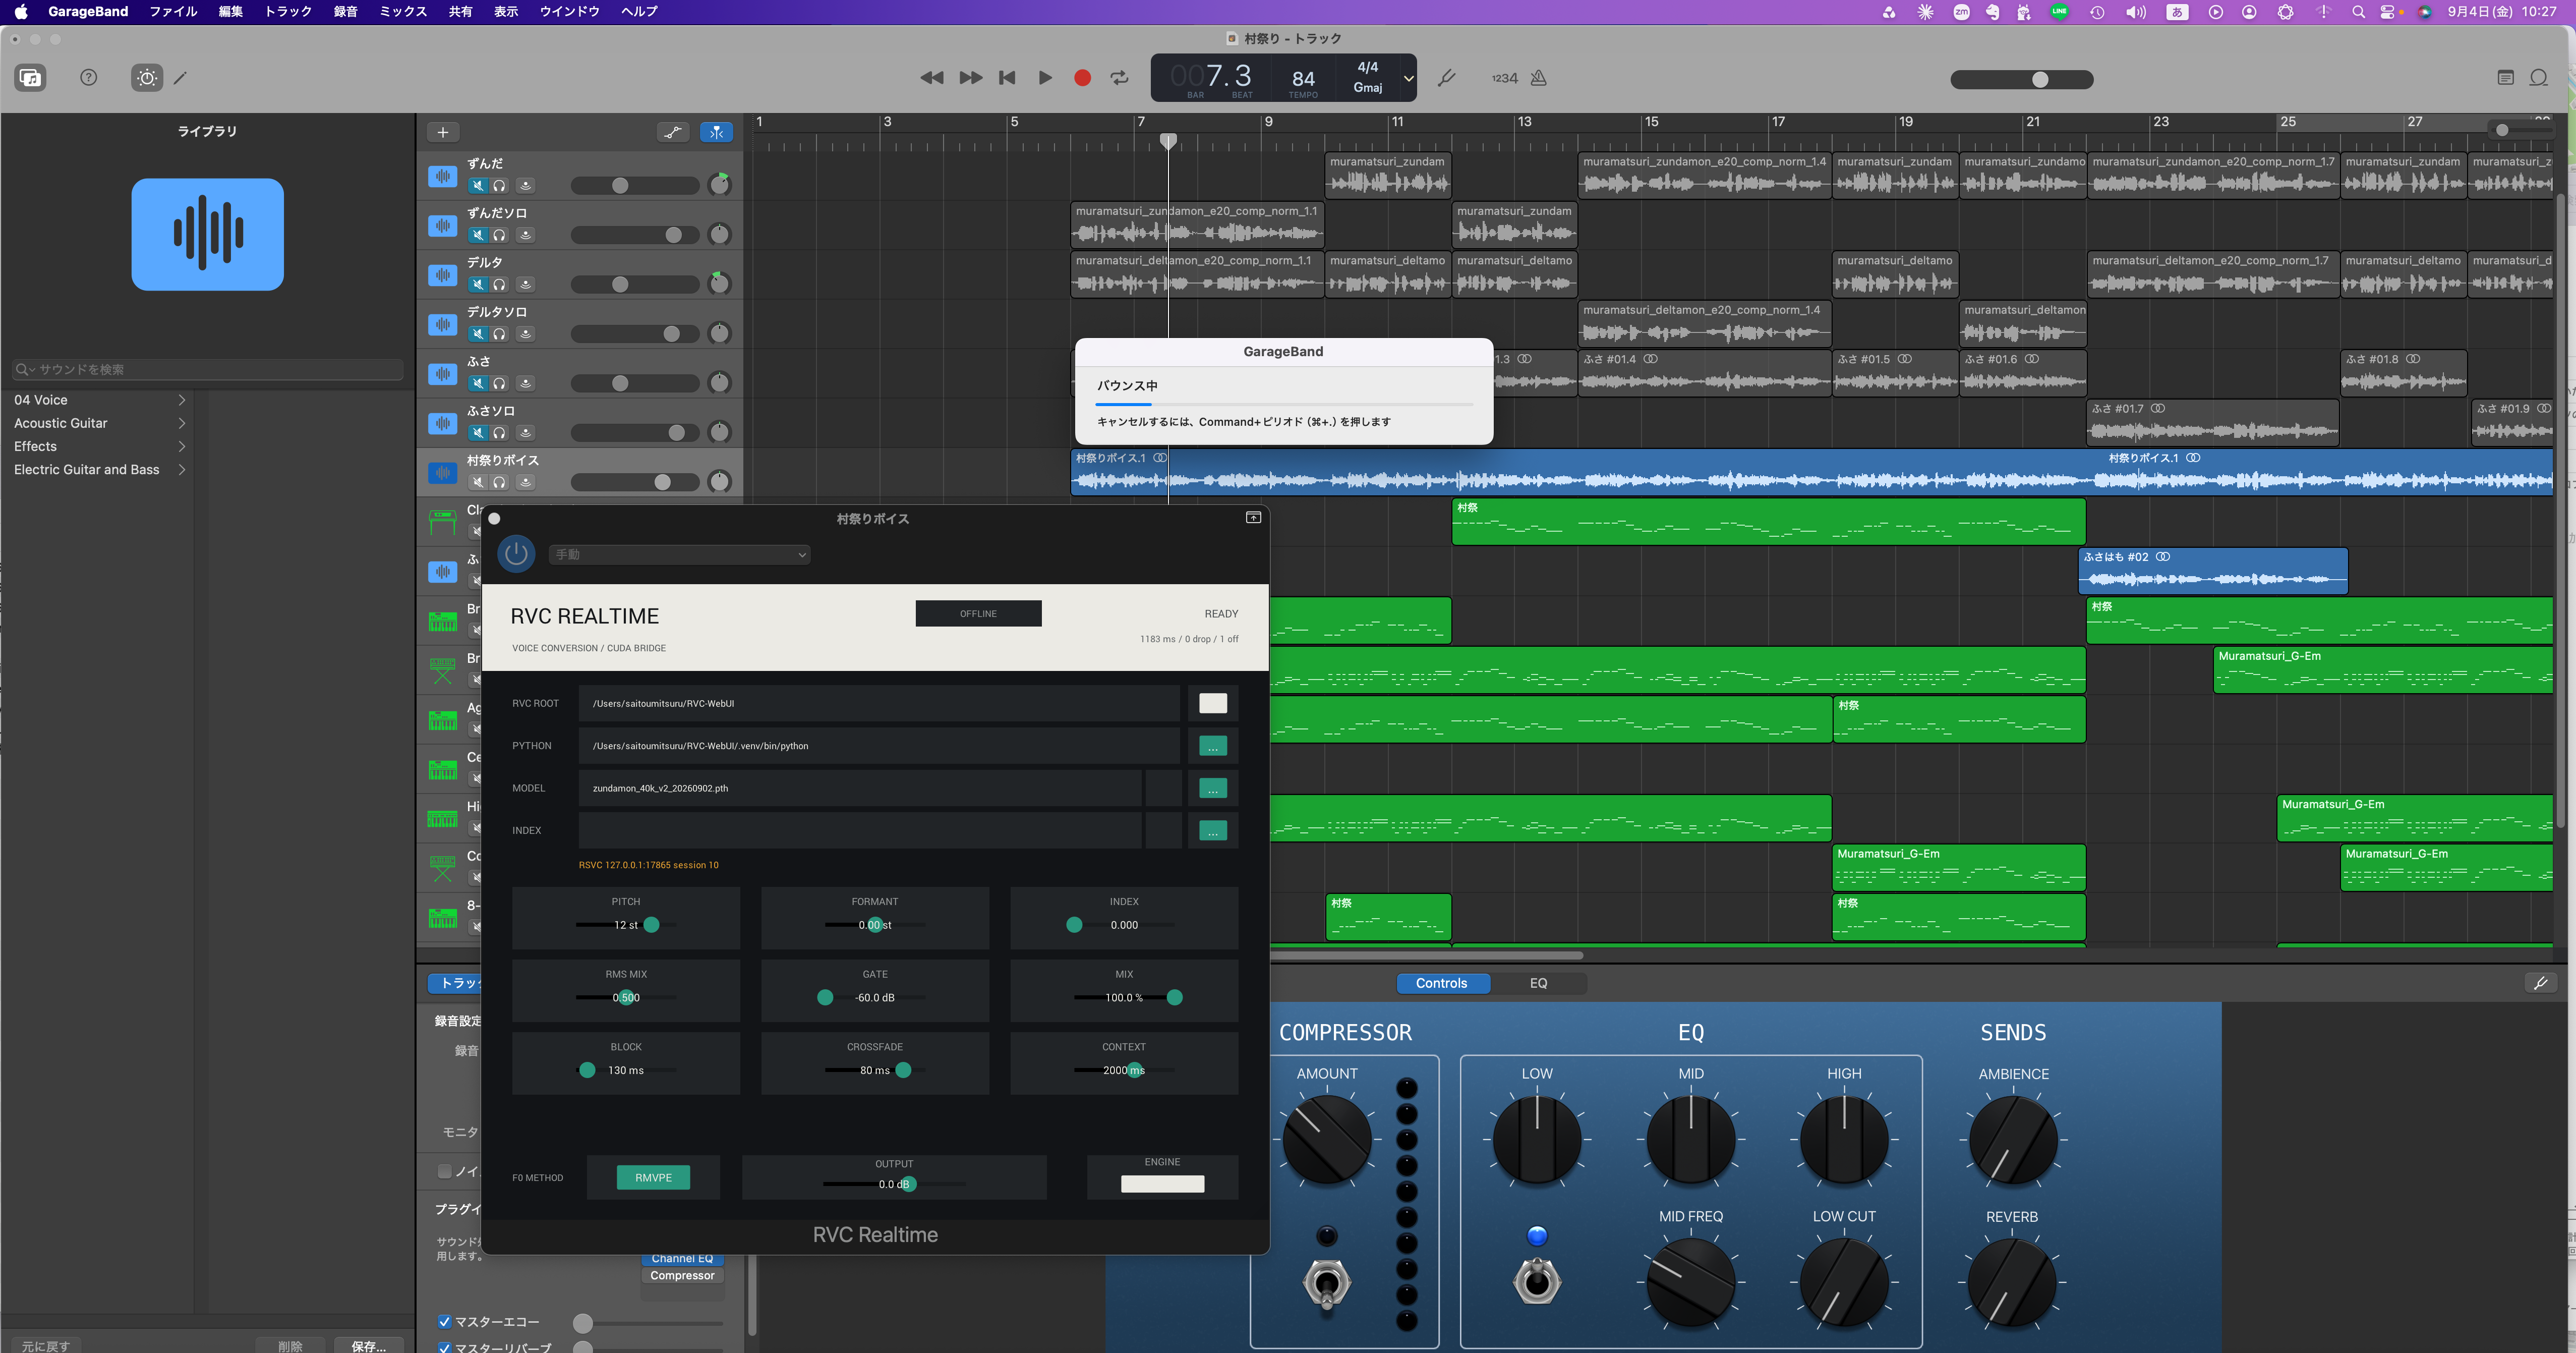Click the Fast Forward transport button
The height and width of the screenshot is (1353, 2576).
click(x=970, y=78)
